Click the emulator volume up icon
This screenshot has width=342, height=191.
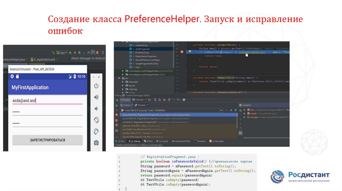click(x=96, y=97)
